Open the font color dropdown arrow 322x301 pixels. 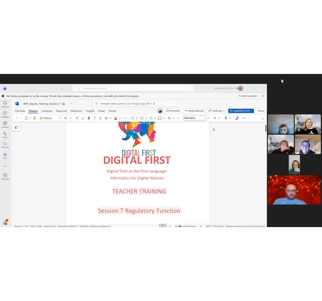[x=120, y=118]
